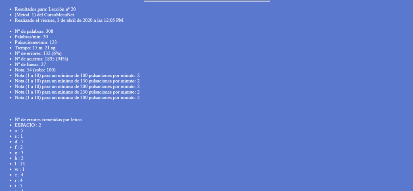This screenshot has height=191, width=413.
Task: Click the 'Tiempo: 15 m. 21 sg.' line
Action: click(x=35, y=48)
